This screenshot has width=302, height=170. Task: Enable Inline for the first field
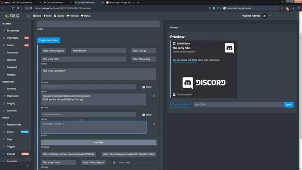pyautogui.click(x=143, y=87)
